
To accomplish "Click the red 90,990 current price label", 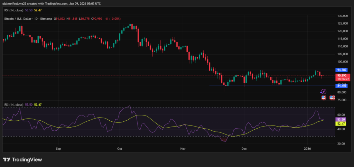I will [342, 76].
